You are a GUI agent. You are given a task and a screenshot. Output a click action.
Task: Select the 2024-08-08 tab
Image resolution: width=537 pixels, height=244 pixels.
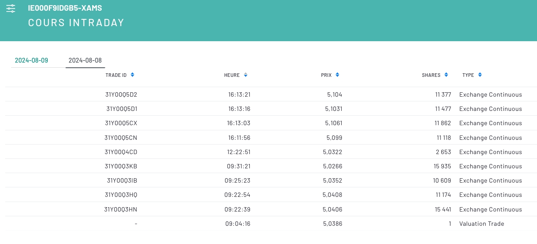click(x=85, y=61)
